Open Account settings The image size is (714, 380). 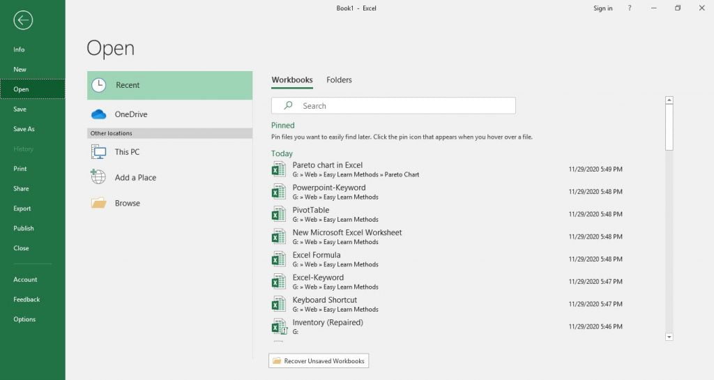(32, 280)
